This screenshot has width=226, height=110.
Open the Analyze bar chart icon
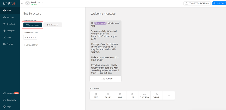pos(4,44)
